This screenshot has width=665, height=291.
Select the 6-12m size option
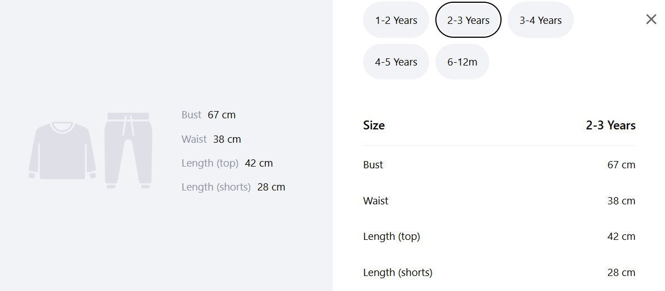pyautogui.click(x=462, y=62)
